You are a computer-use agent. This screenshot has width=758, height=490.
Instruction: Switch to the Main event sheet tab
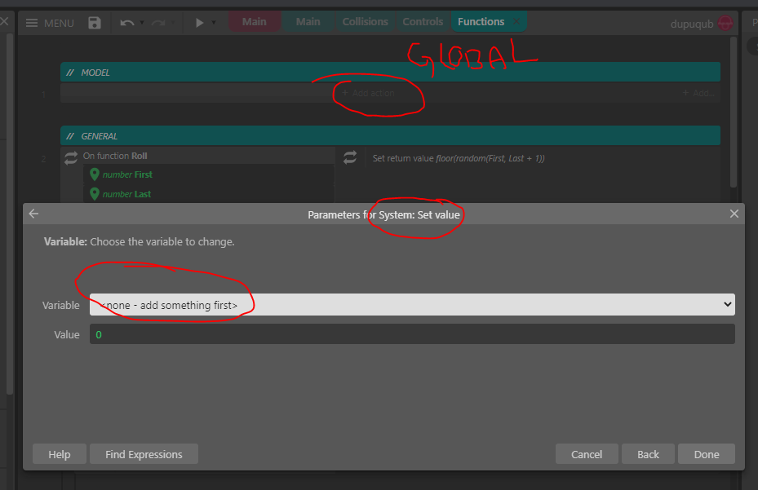[x=308, y=22]
